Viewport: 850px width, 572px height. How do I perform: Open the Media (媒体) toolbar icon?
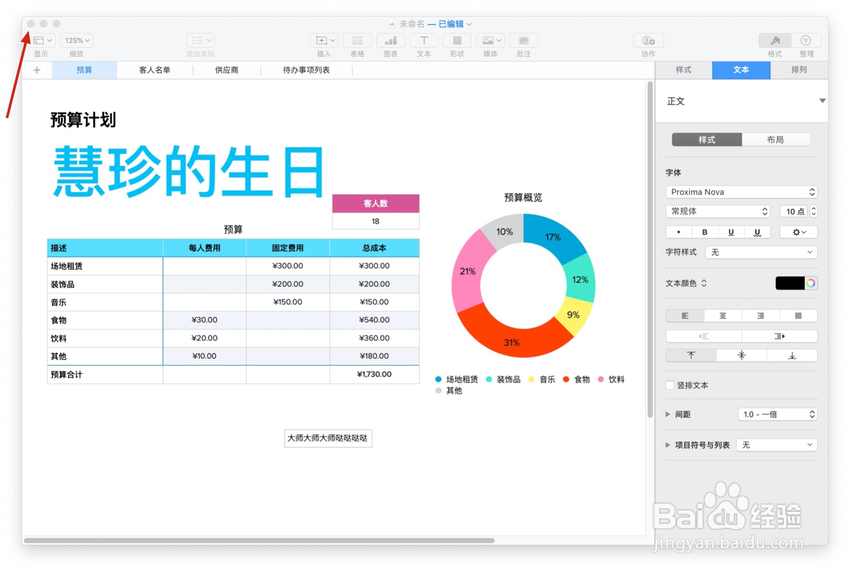tap(489, 40)
